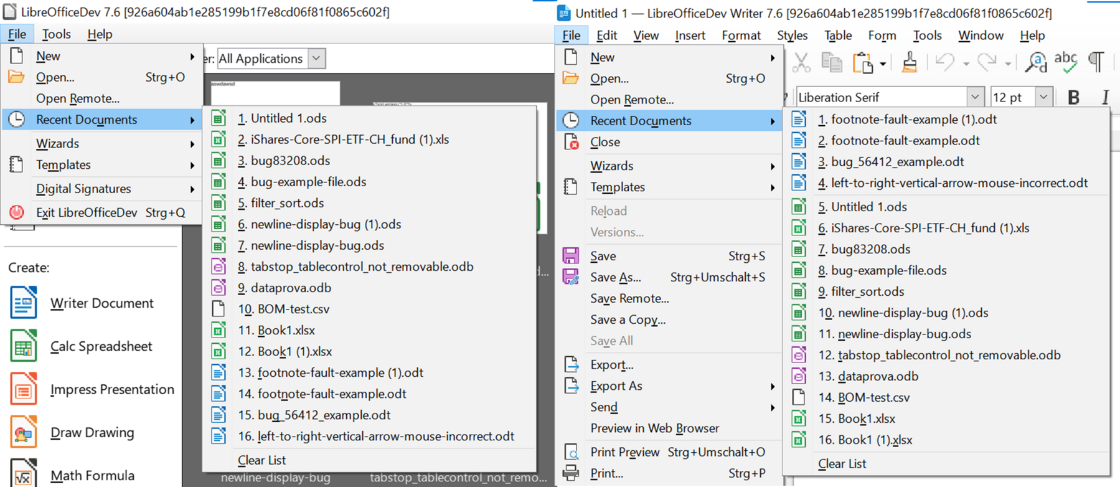Click the Cut scissors icon in Writer toolbar
The width and height of the screenshot is (1120, 487).
click(801, 62)
